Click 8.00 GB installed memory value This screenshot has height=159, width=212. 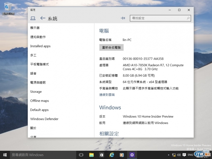click(x=139, y=76)
